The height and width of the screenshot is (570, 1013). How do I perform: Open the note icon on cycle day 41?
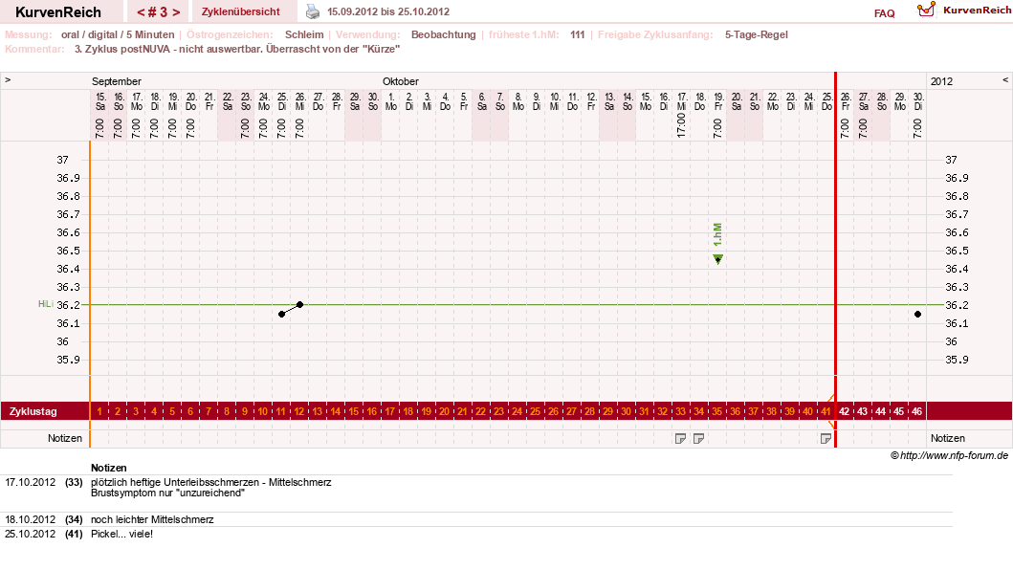(826, 439)
